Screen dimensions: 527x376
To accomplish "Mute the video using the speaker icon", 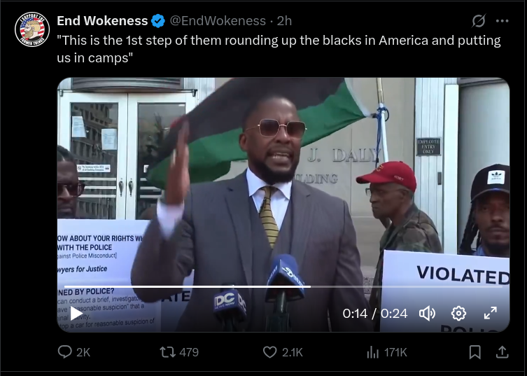I will click(x=427, y=314).
